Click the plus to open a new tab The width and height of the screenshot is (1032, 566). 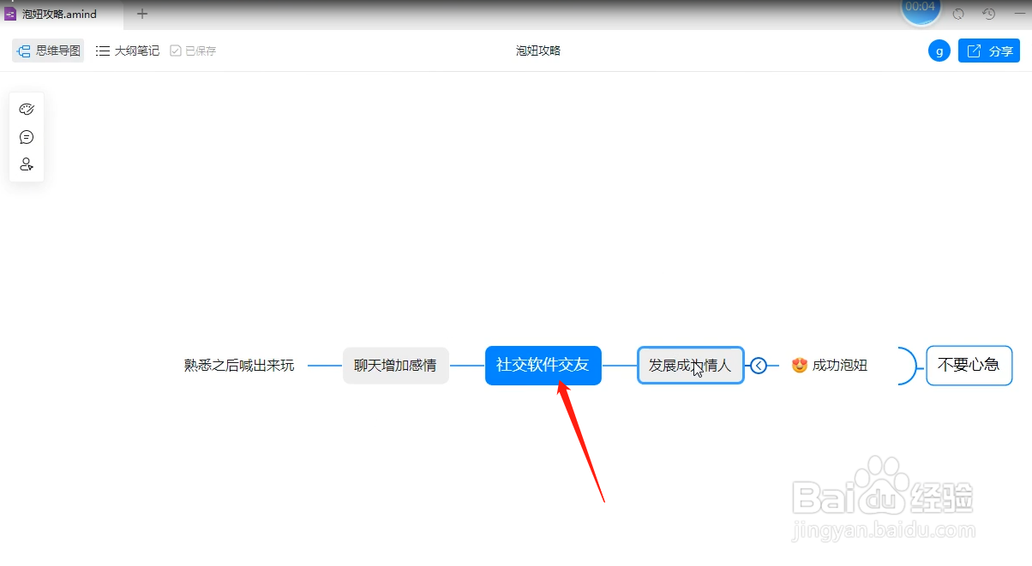[x=142, y=14]
